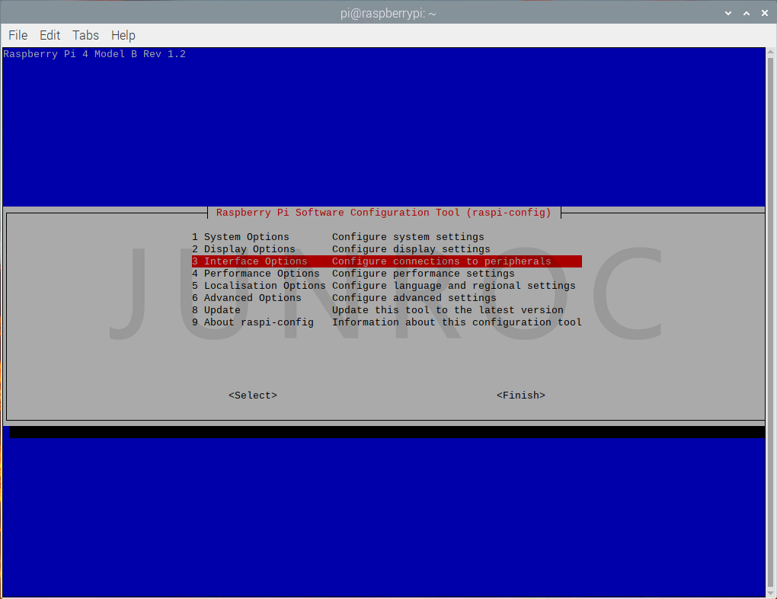Image resolution: width=777 pixels, height=599 pixels.
Task: Click 'Configure system settings' description
Action: [x=408, y=237]
